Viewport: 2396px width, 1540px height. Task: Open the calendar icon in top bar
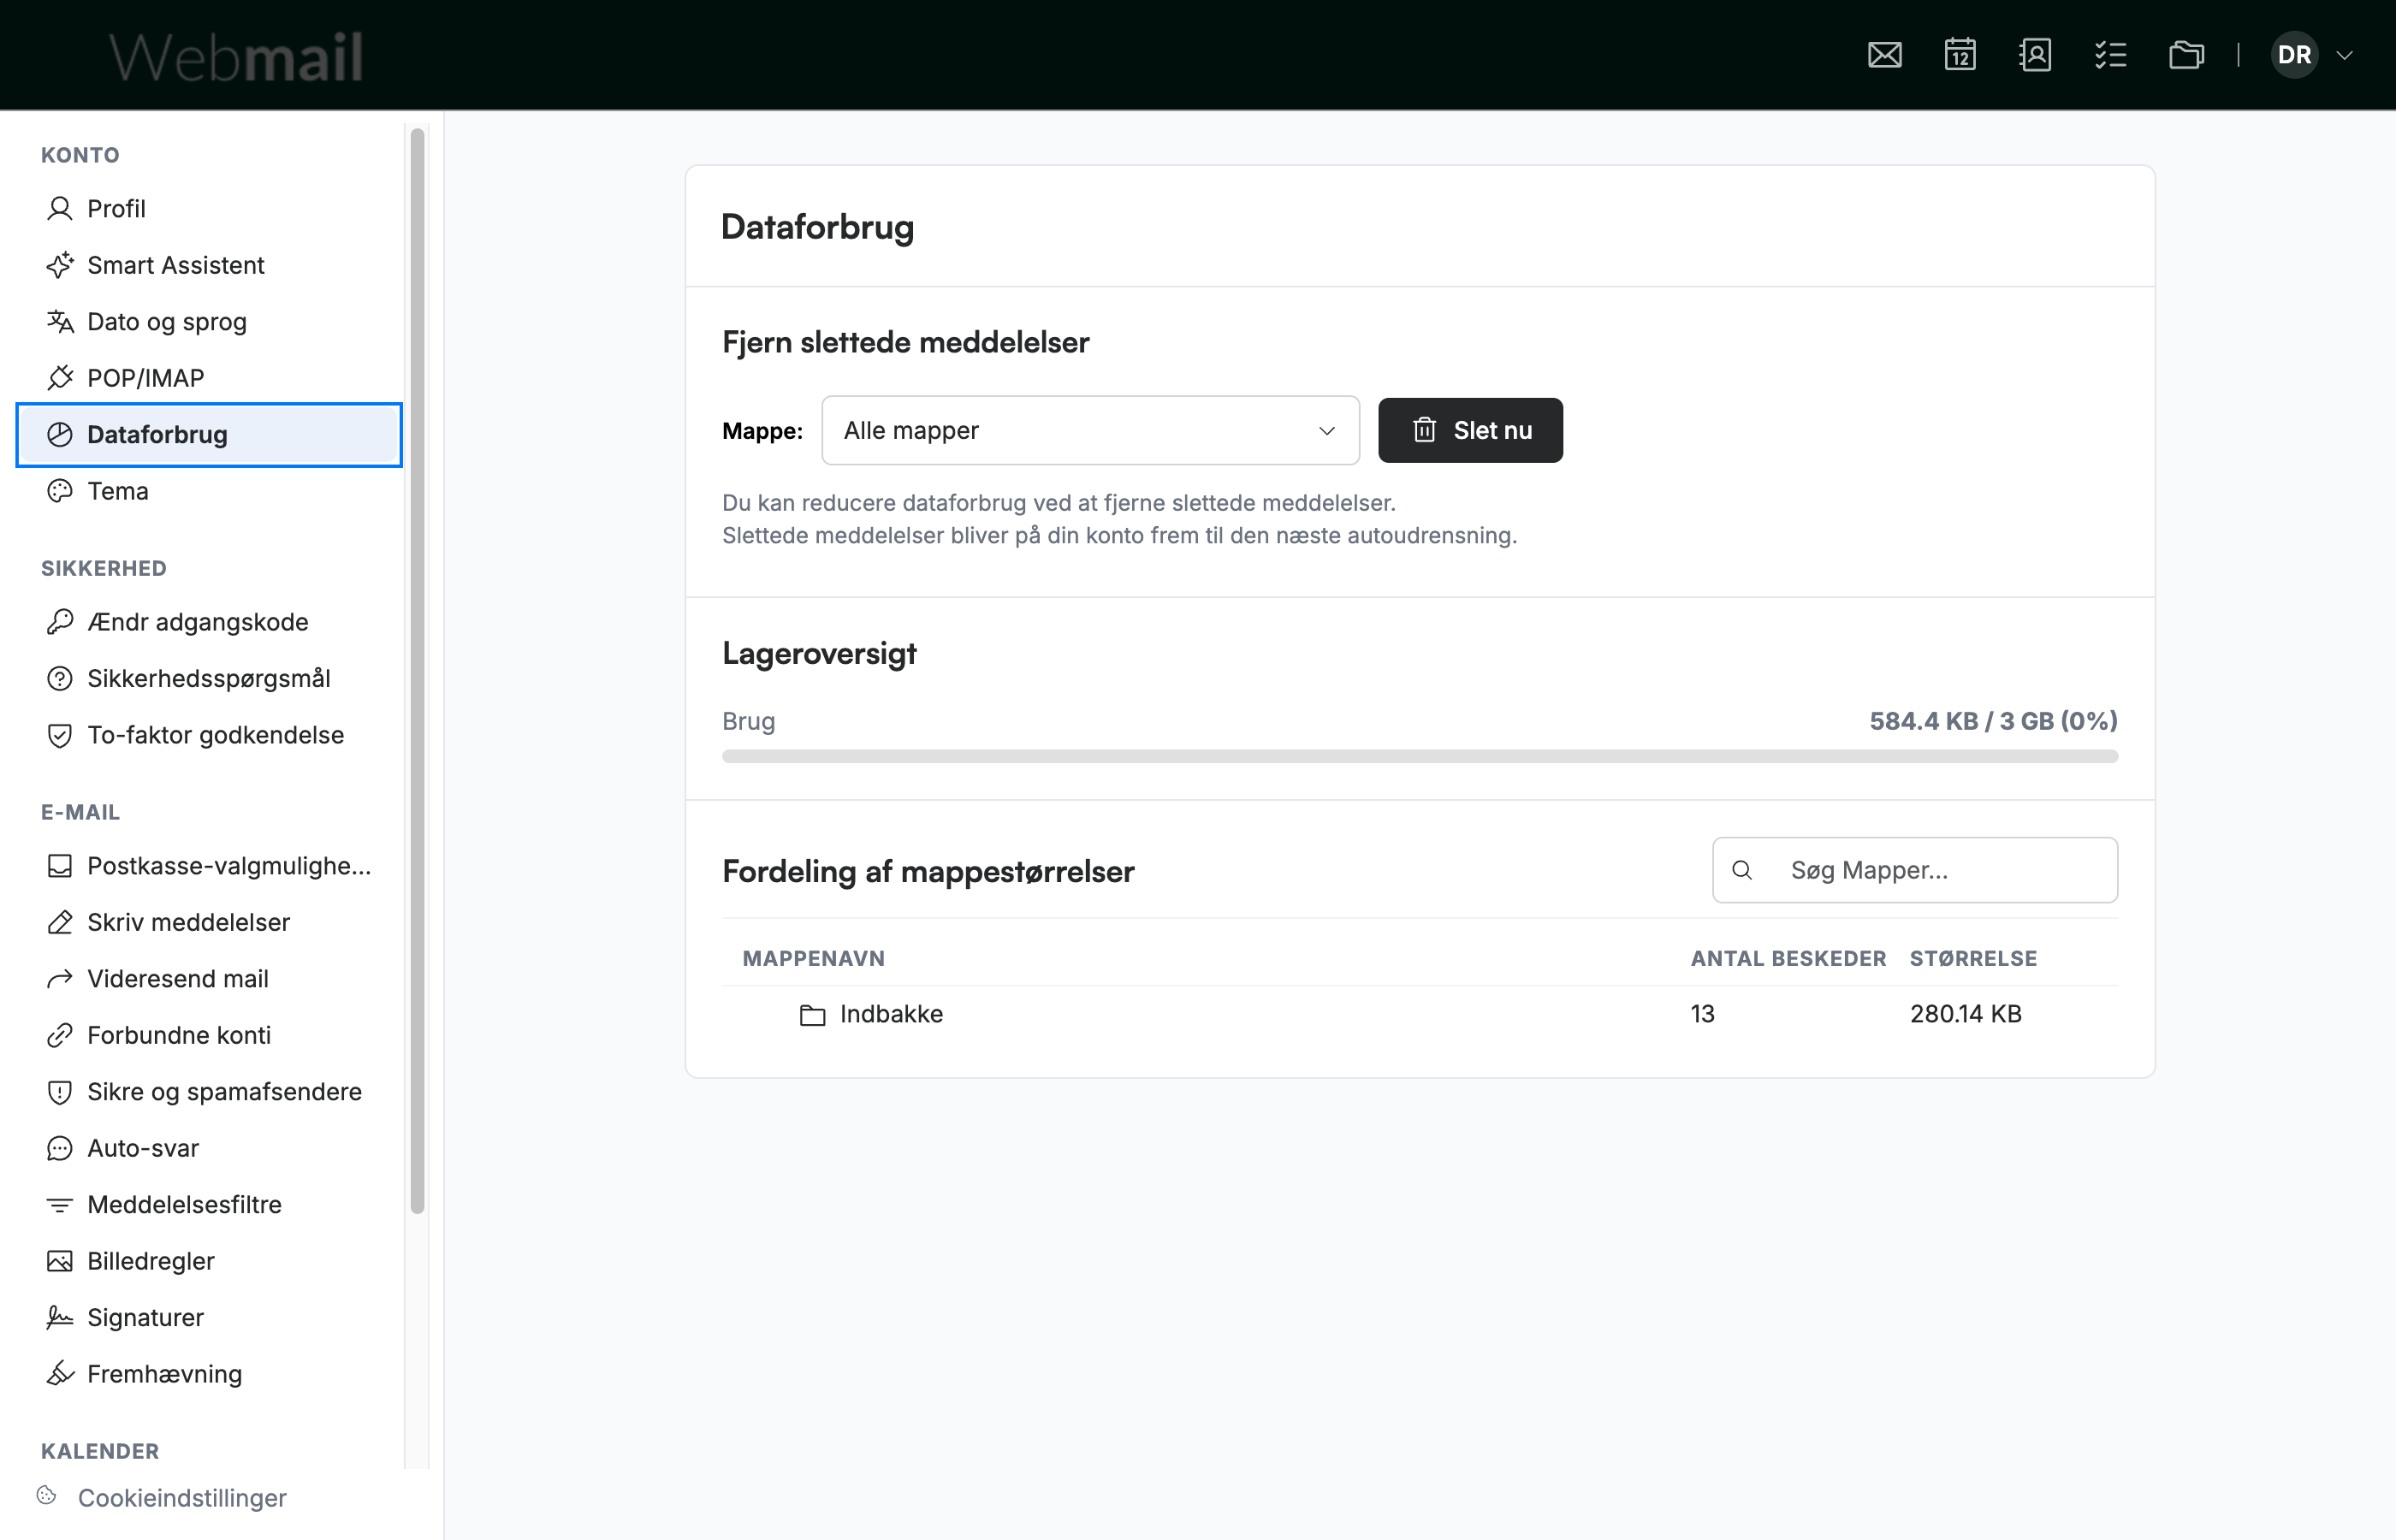1960,55
